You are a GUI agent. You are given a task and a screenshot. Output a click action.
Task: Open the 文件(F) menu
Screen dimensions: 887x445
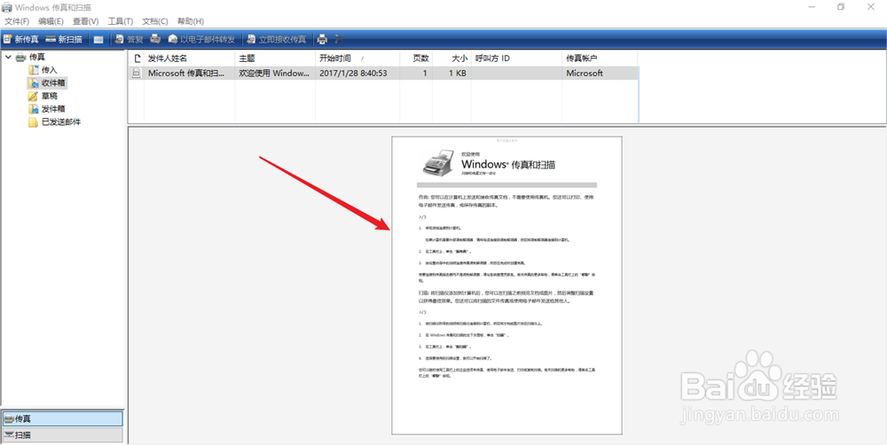coord(17,21)
